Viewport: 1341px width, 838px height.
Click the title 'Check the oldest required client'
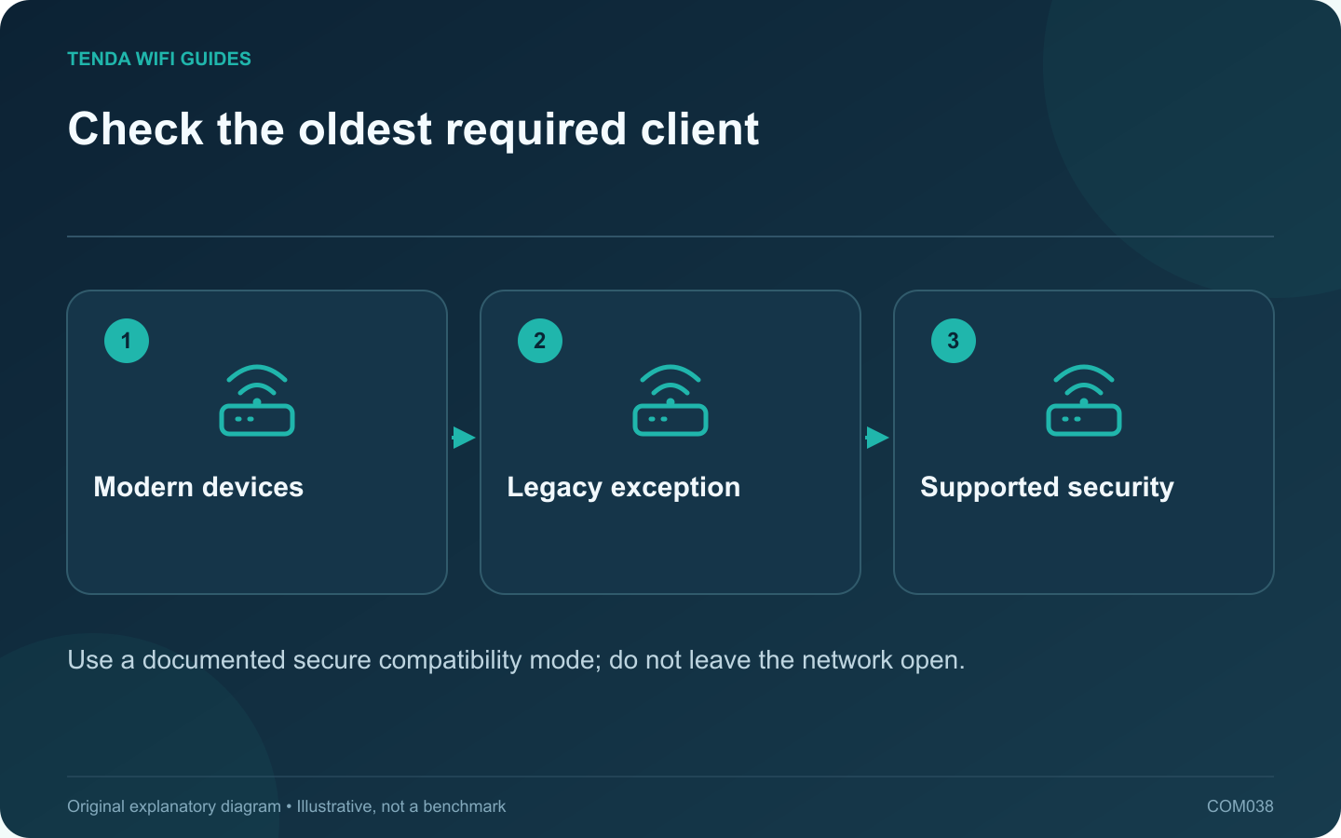coord(413,129)
